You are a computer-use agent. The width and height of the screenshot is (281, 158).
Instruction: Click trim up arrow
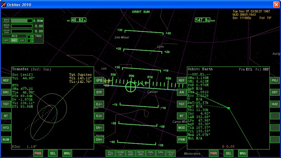click(32, 36)
